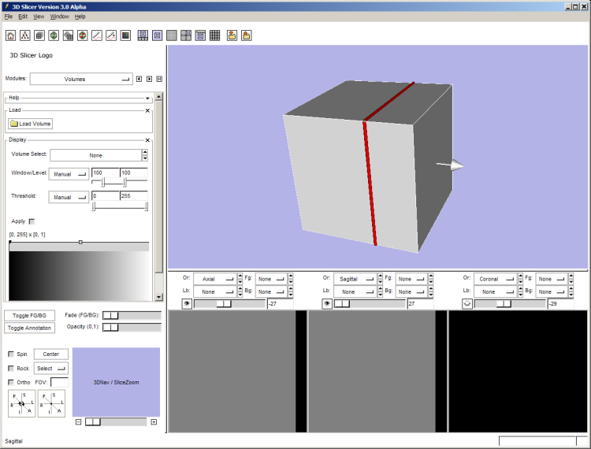Open the Window menu

coord(59,17)
